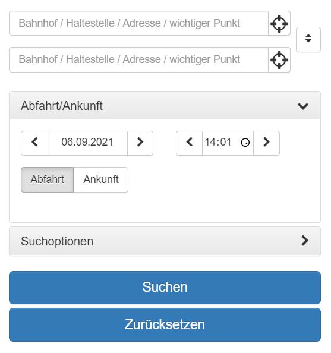Select the Ankunft toggle option

pyautogui.click(x=101, y=179)
